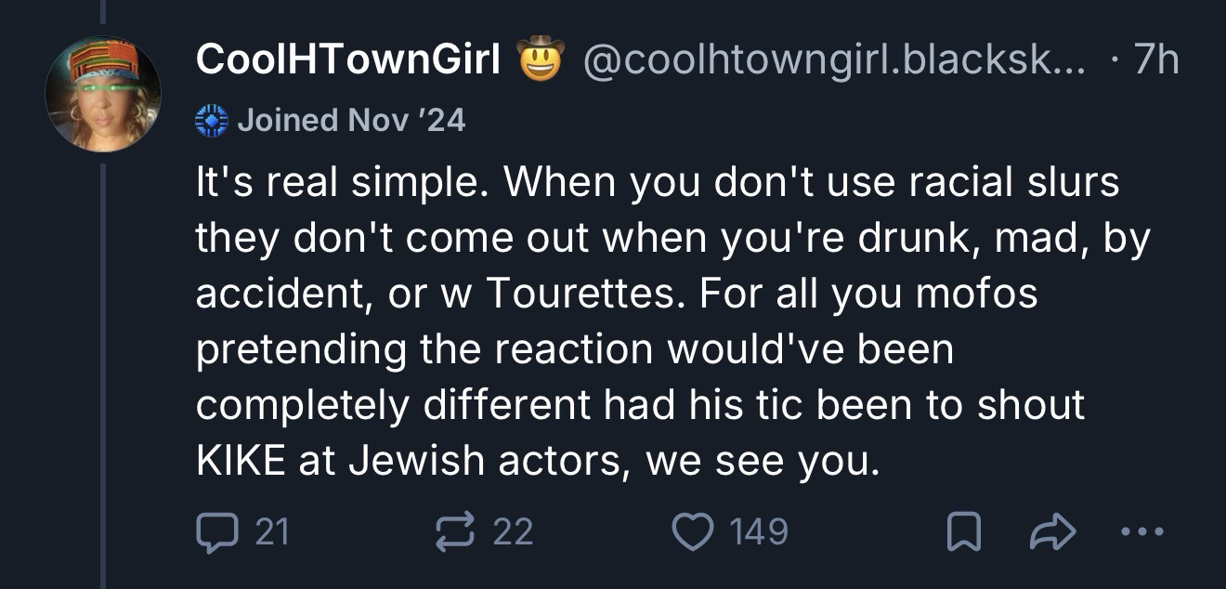Click the reply count 21
Image resolution: width=1226 pixels, height=589 pixels.
click(x=271, y=531)
